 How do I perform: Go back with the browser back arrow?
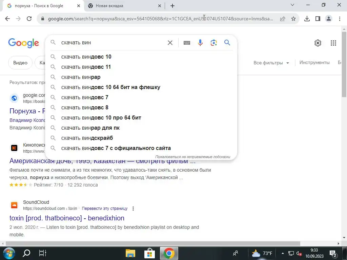7,19
